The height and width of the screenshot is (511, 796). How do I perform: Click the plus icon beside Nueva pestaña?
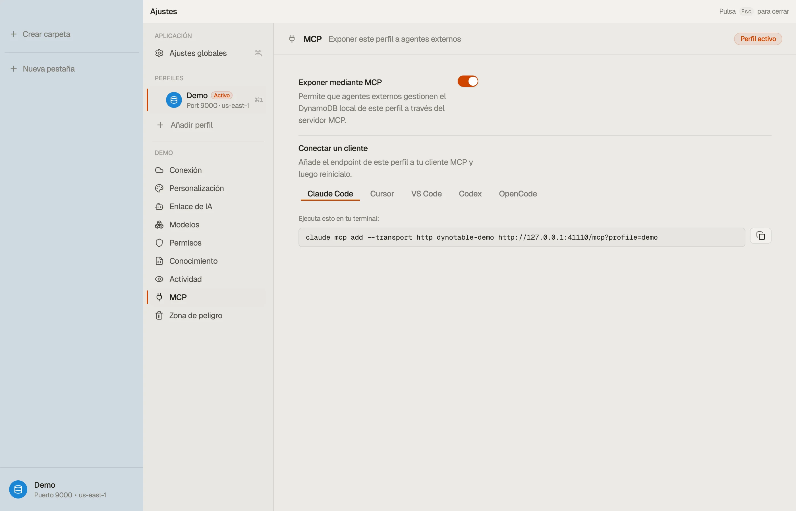tap(13, 69)
